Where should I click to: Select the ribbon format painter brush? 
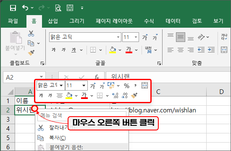tap(31, 52)
